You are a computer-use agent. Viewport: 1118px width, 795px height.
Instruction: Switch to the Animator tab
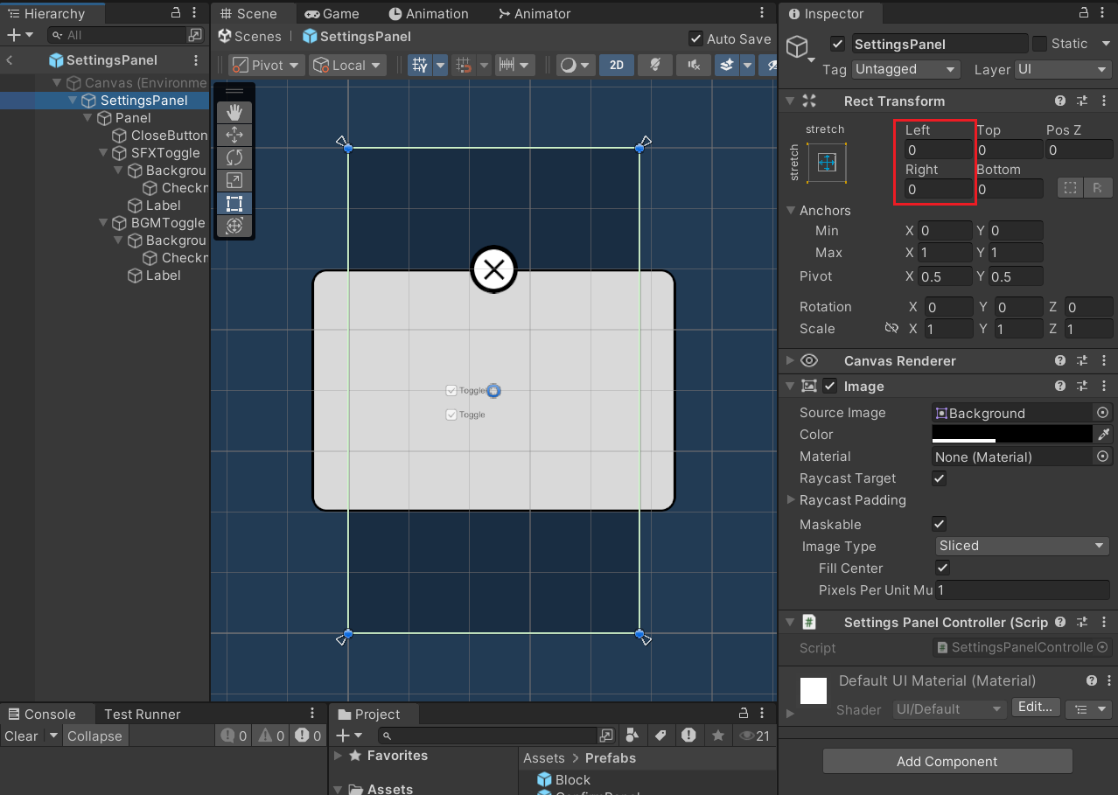coord(534,14)
